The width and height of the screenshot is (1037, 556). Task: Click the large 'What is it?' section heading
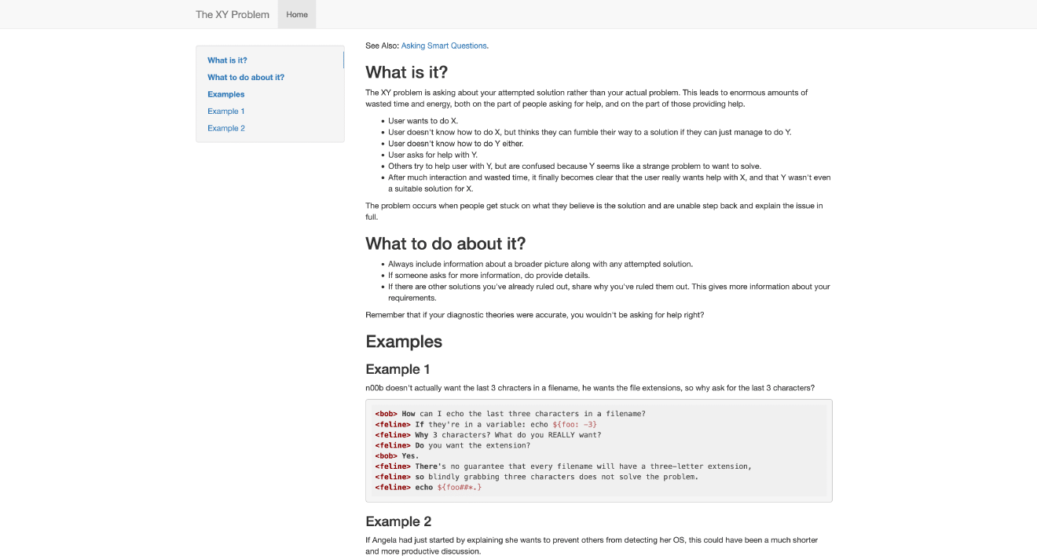pyautogui.click(x=406, y=72)
